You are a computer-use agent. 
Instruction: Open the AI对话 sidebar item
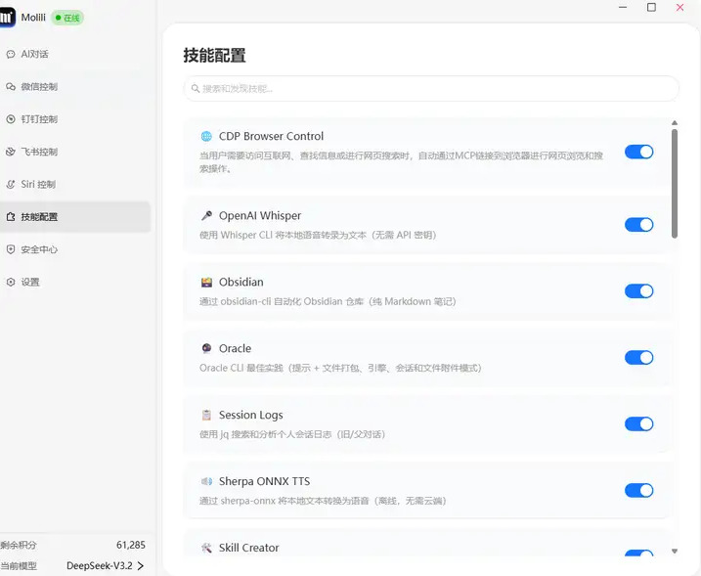click(34, 54)
